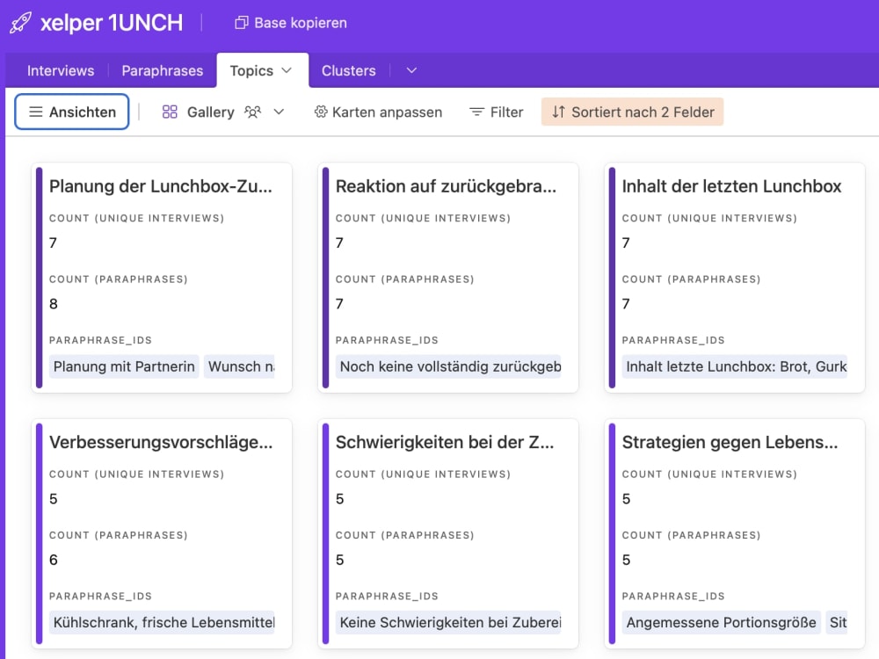The image size is (879, 659).
Task: Click the sort arrows icon
Action: pos(558,112)
